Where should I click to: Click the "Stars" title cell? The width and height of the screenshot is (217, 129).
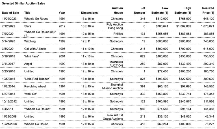point(28,26)
